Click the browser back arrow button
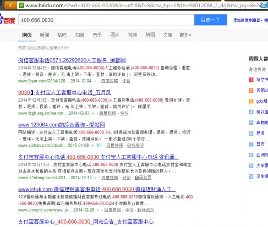 tap(10, 5)
